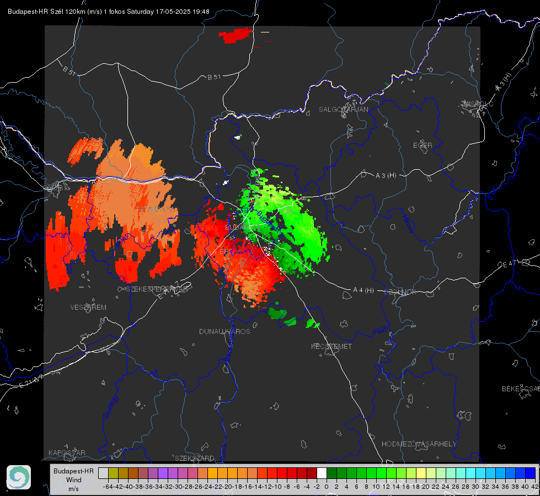This screenshot has height=496, width=540.
Task: Click the MISKOLC city label
Action: [x=478, y=104]
